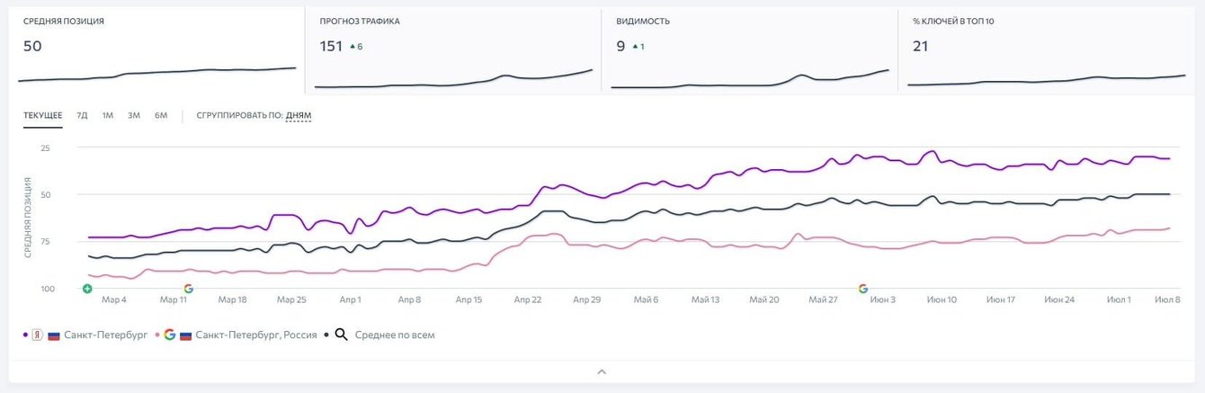Toggle the Google Санкт-Петербург, Россия series
This screenshot has height=393, width=1205.
255,335
